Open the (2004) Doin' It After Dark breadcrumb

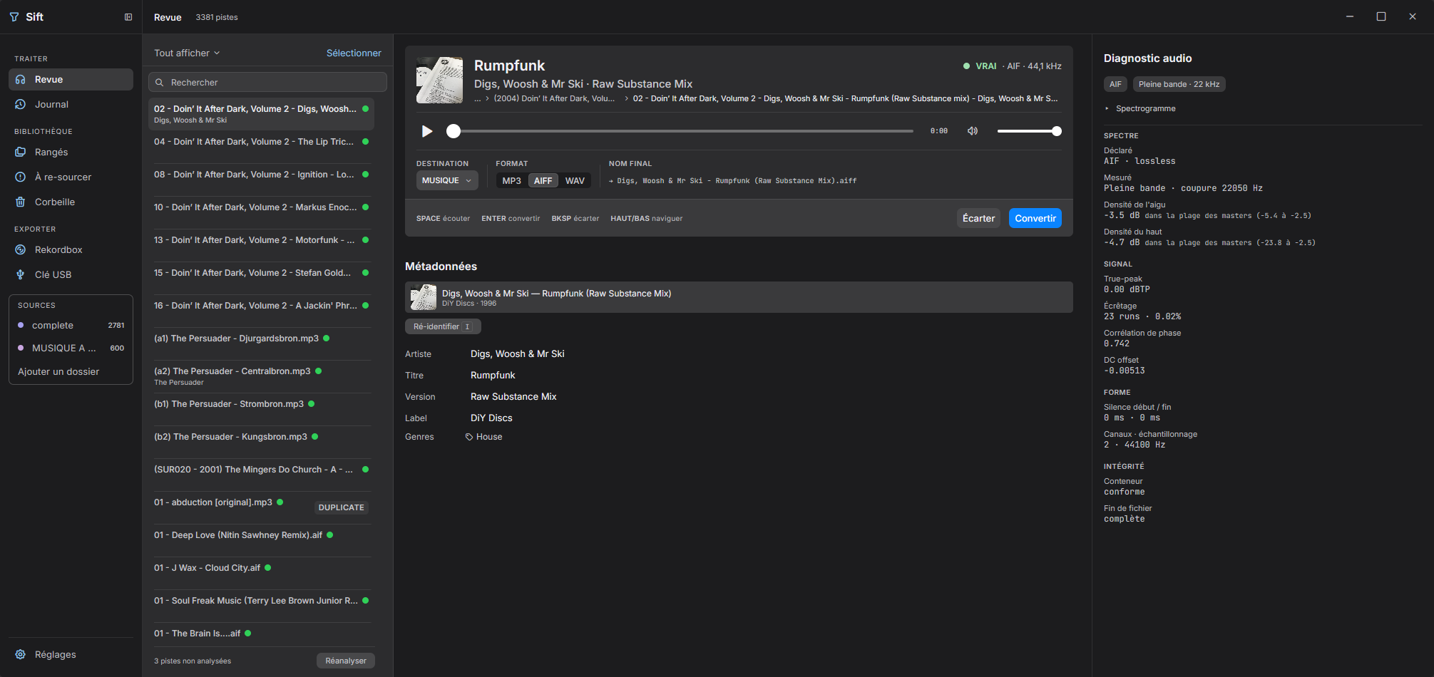click(x=554, y=99)
